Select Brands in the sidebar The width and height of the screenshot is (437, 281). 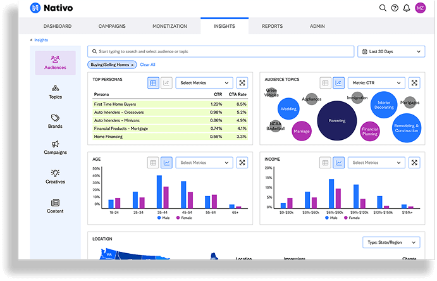tap(55, 122)
